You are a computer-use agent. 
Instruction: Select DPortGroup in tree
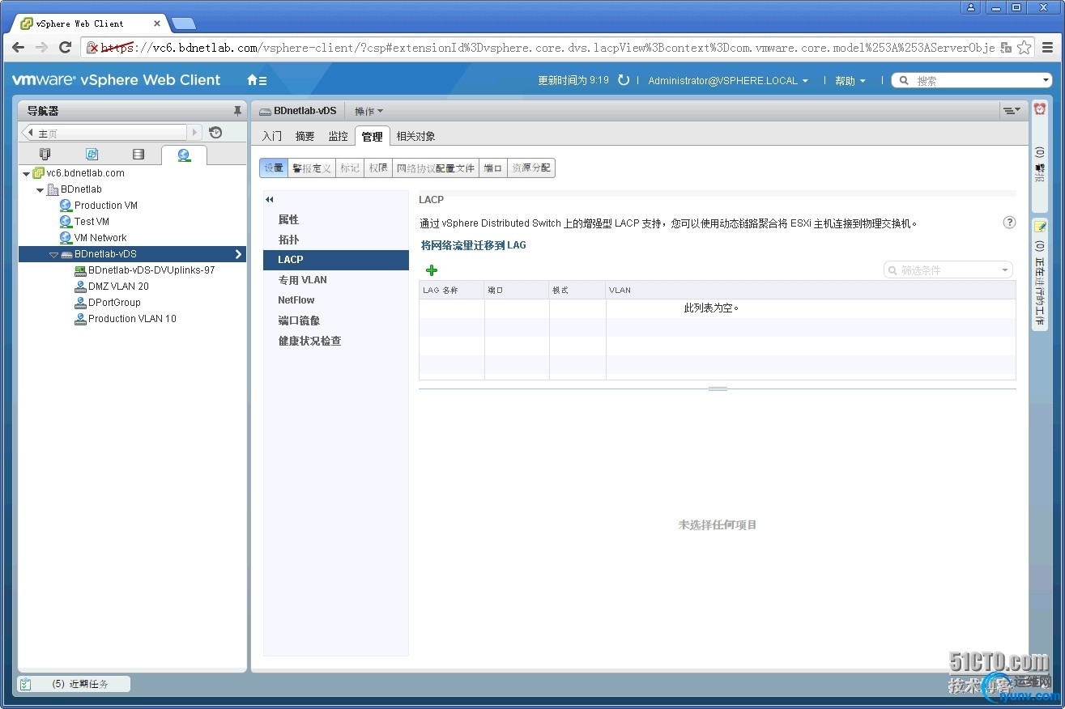(x=114, y=303)
